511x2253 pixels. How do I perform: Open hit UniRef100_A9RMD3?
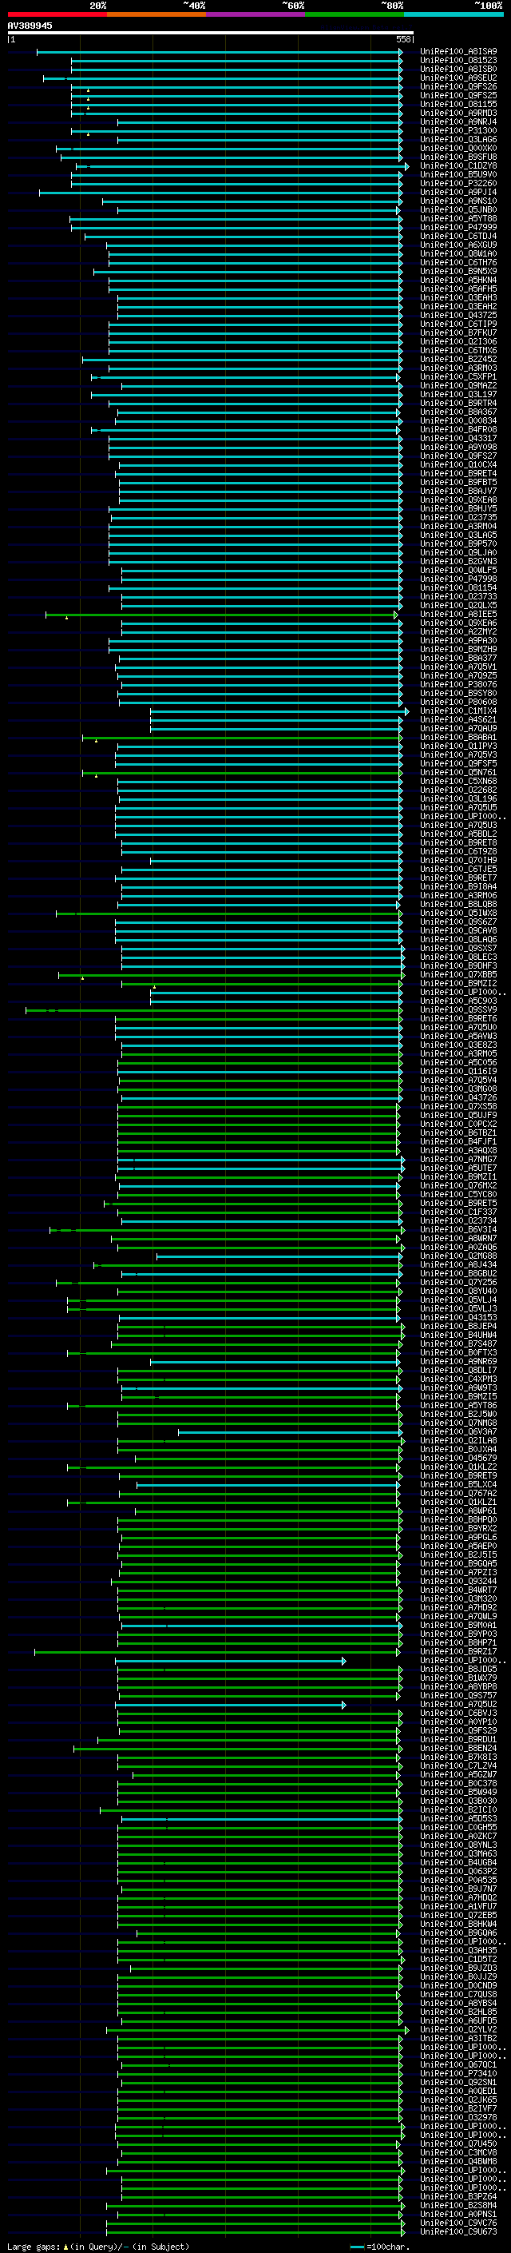pos(458,113)
